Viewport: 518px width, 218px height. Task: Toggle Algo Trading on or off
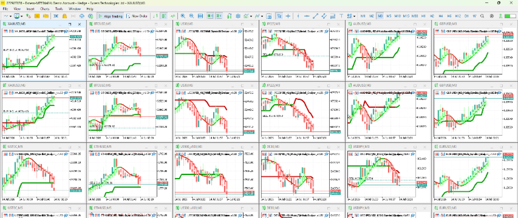(x=111, y=16)
